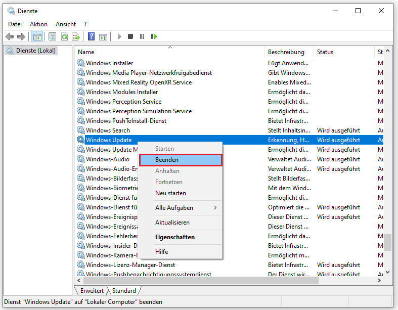Open the Datei menu
The image size is (398, 310).
[15, 24]
